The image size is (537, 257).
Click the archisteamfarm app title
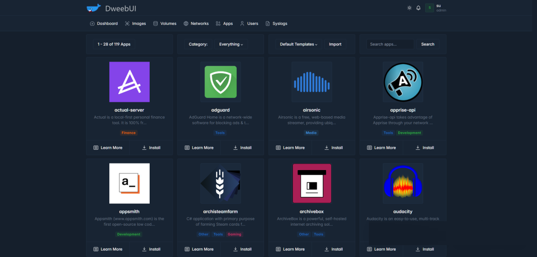(x=221, y=211)
